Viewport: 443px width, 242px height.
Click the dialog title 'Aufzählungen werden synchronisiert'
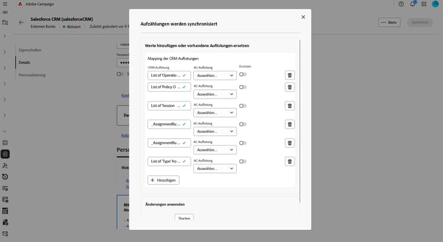[179, 24]
